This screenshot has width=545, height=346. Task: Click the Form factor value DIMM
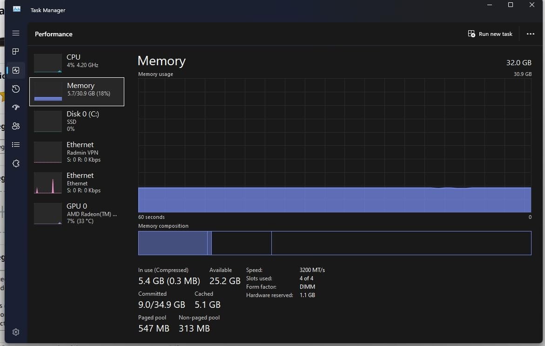pos(307,286)
